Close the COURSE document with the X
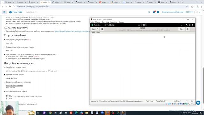Image resolution: width=204 pixels, height=115 pixels. click(193, 29)
